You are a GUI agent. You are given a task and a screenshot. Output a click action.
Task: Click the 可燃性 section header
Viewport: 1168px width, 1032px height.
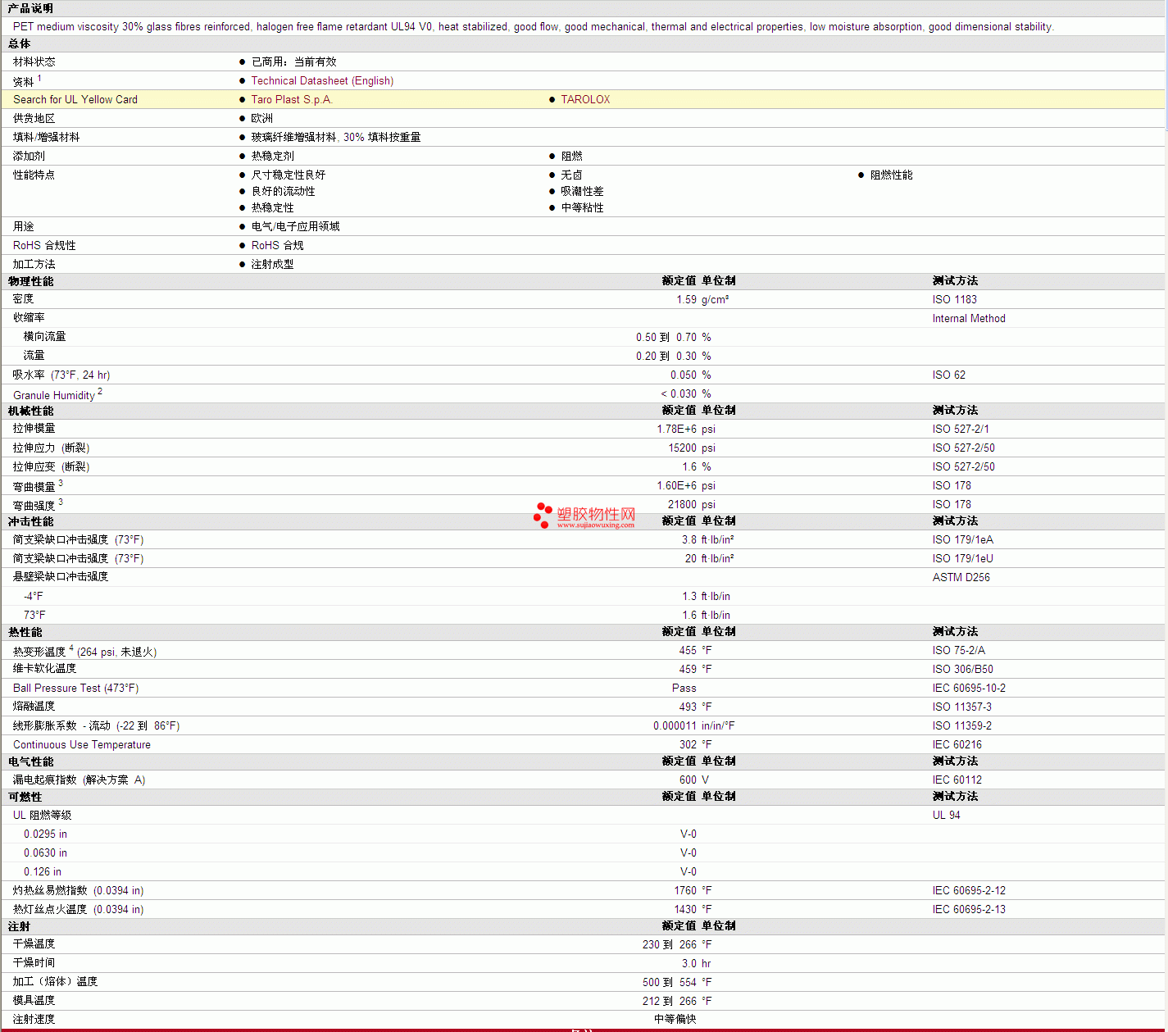pos(25,797)
